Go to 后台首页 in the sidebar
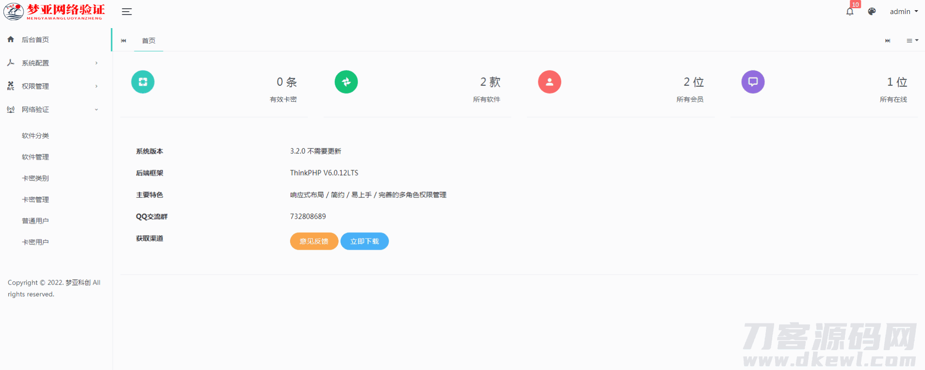925x370 pixels. coord(35,40)
